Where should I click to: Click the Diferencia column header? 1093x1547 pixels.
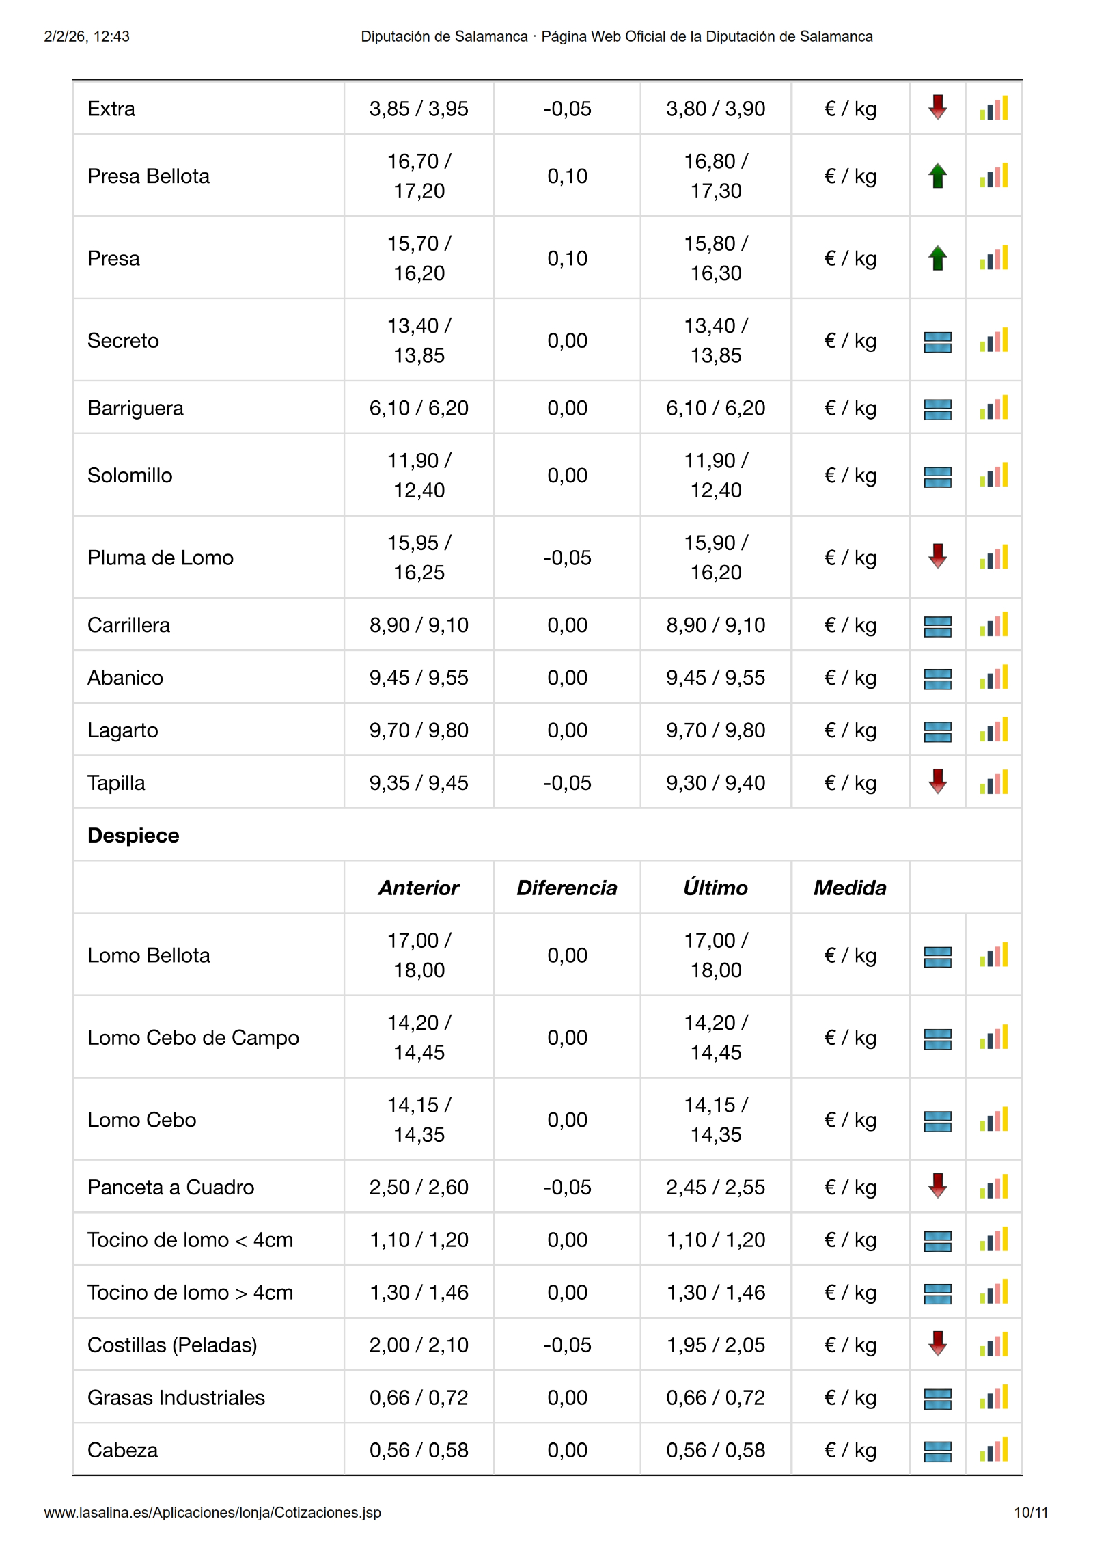click(x=566, y=888)
